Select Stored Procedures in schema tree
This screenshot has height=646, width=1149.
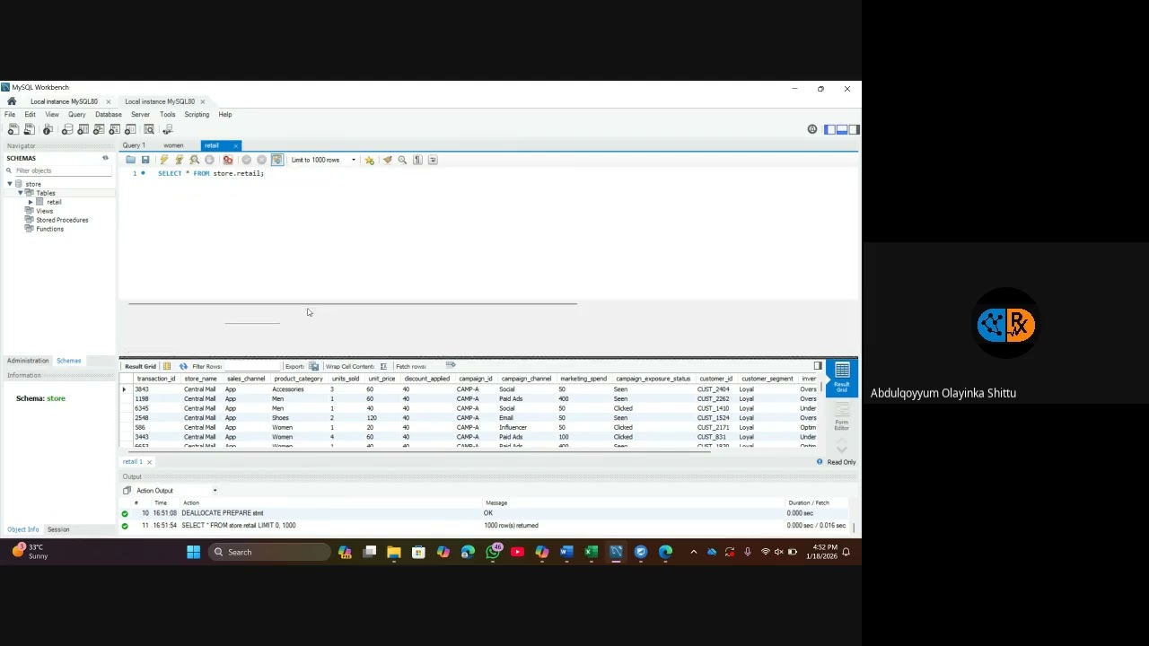[x=62, y=220]
